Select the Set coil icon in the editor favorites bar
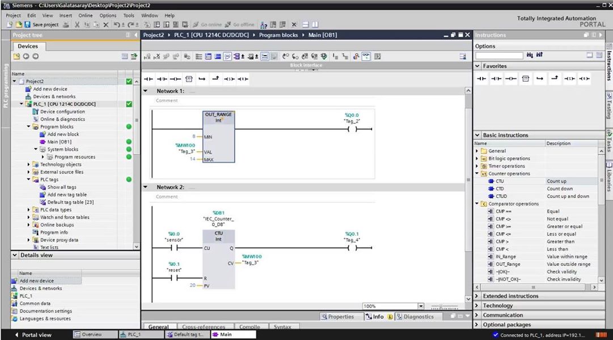 pos(229,79)
